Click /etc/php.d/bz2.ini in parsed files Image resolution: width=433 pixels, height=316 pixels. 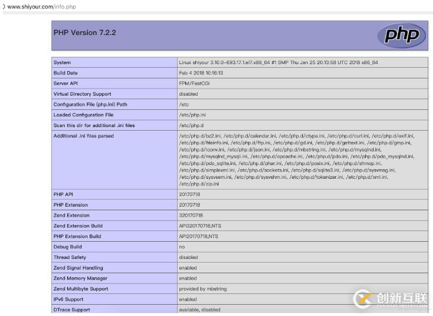[200, 136]
